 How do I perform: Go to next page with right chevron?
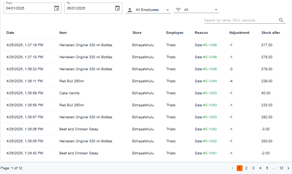288,168
